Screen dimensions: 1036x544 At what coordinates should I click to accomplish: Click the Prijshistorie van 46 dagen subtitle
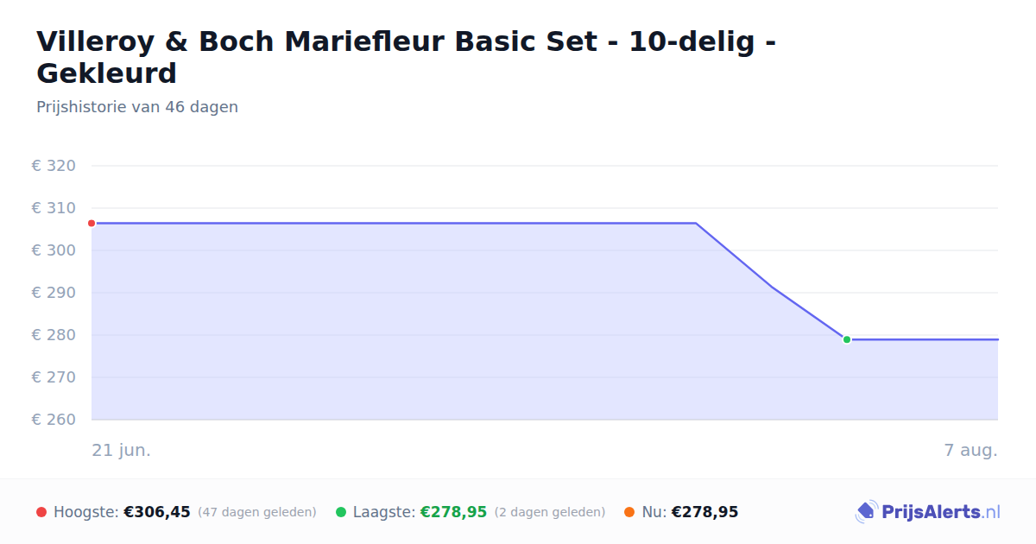tap(137, 107)
